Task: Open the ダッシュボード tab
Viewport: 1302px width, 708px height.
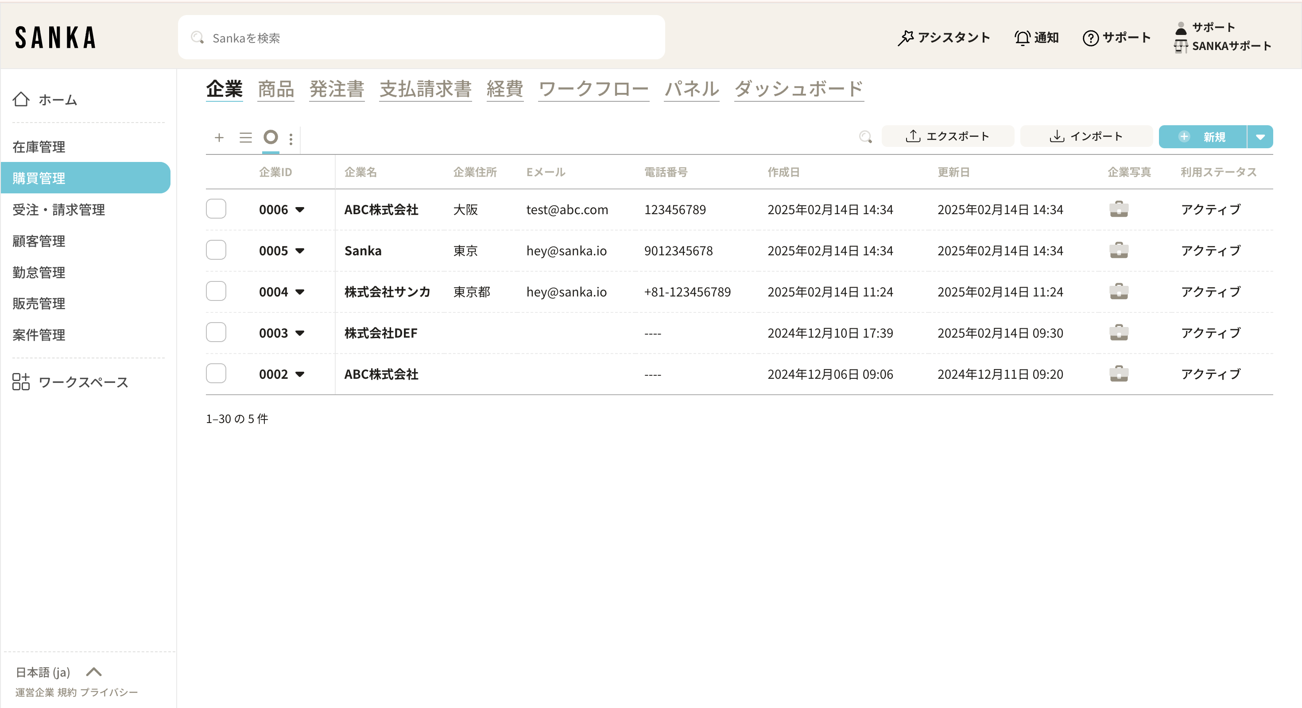Action: pyautogui.click(x=798, y=89)
